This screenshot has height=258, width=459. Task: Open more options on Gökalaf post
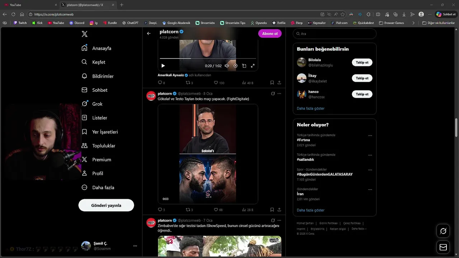[x=279, y=94]
